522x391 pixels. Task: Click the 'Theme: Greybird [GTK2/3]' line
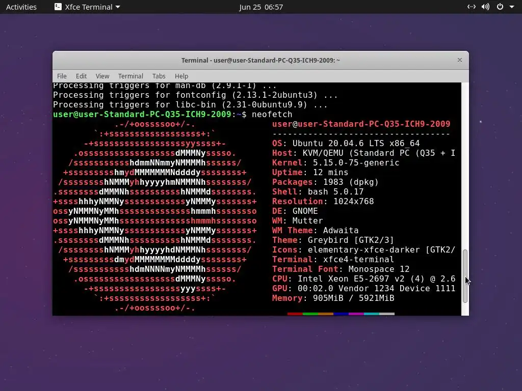point(333,240)
